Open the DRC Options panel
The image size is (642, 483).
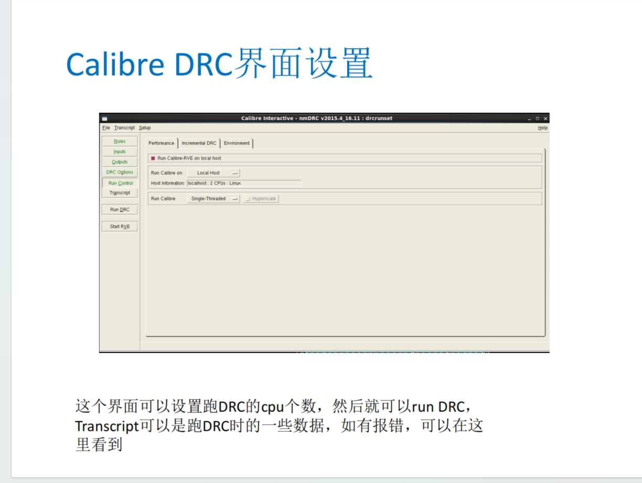(120, 172)
